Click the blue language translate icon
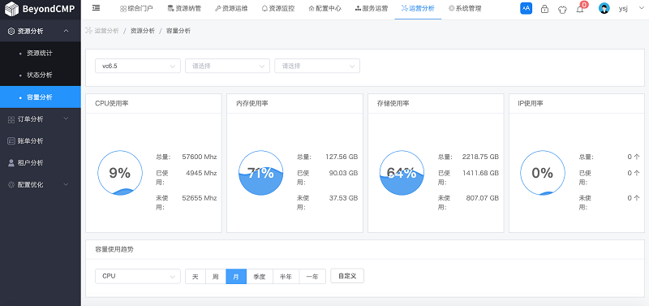 526,8
